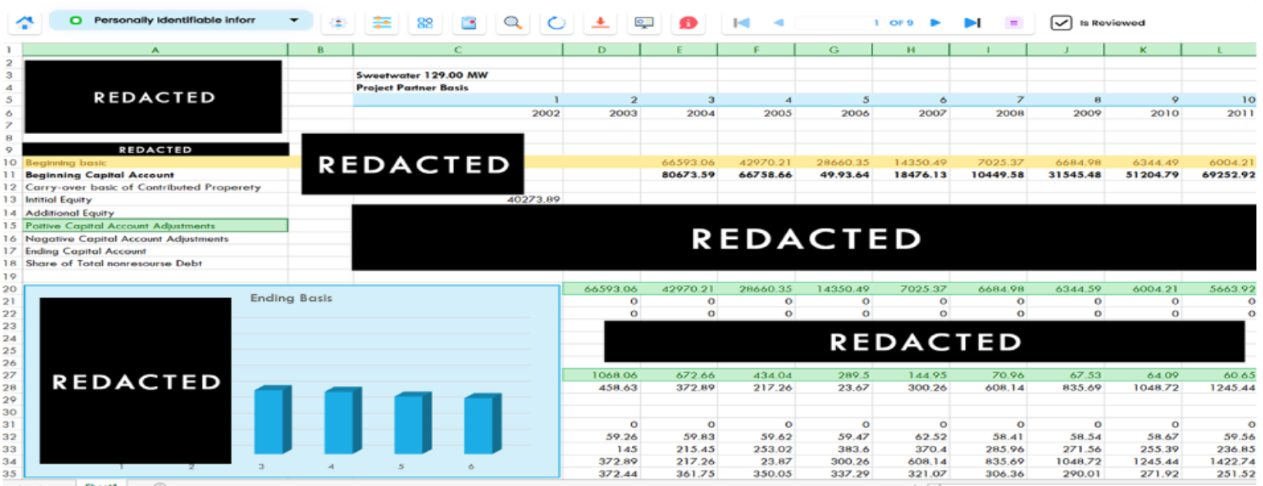Go to the first page
Viewport: 1263px width, 486px height.
point(741,22)
